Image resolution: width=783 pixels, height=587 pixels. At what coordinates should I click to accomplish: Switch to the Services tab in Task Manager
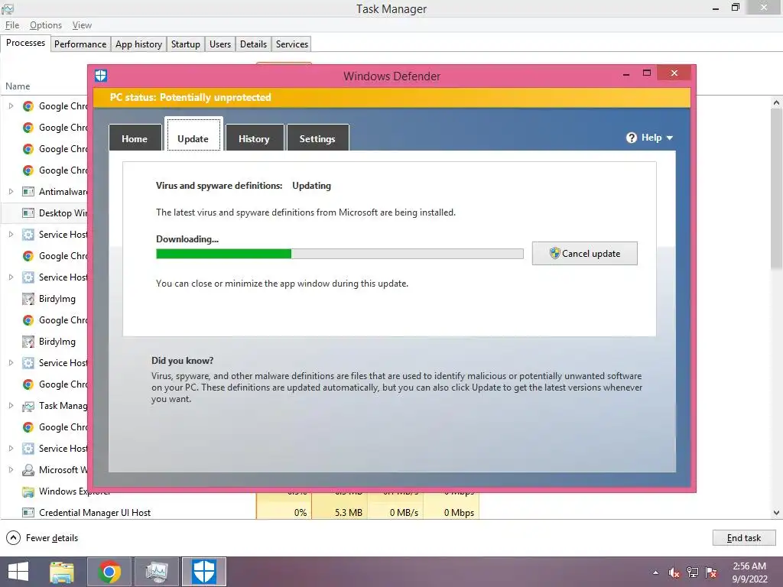(x=291, y=44)
